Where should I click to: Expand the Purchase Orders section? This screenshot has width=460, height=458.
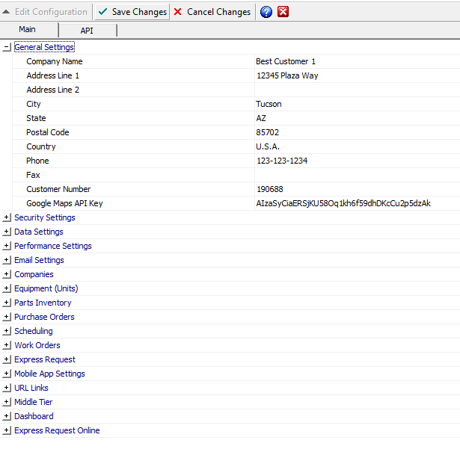point(7,317)
